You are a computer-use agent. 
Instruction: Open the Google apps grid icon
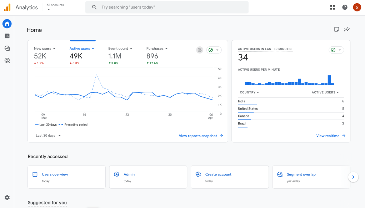click(x=332, y=7)
